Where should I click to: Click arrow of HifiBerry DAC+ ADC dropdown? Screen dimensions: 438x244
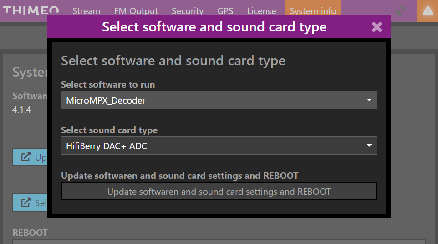tap(369, 146)
